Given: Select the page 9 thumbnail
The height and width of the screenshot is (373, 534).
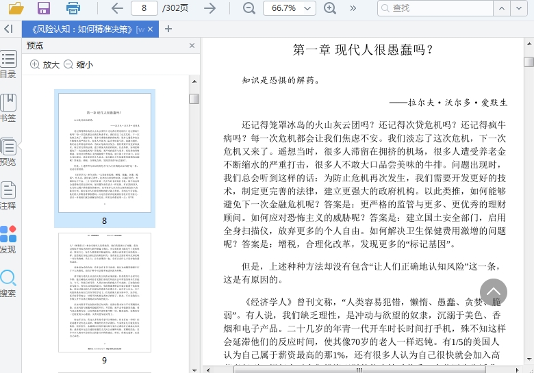Looking at the screenshot, I should [105, 293].
